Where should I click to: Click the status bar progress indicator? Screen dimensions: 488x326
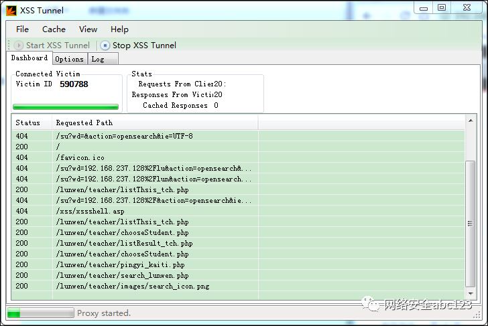tap(40, 313)
